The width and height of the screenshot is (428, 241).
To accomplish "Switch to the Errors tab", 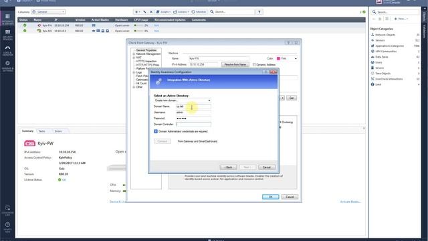I will click(58, 131).
